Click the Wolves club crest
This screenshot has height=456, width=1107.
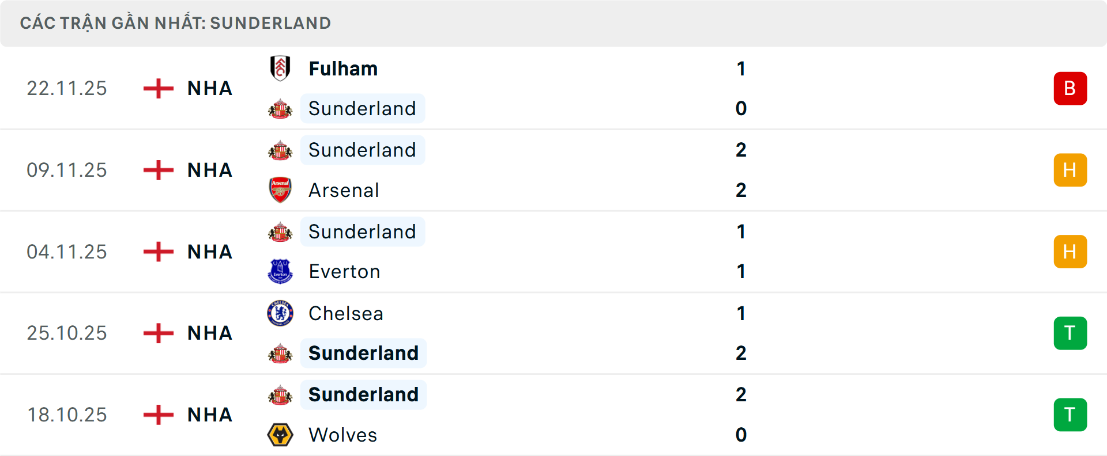coord(280,435)
